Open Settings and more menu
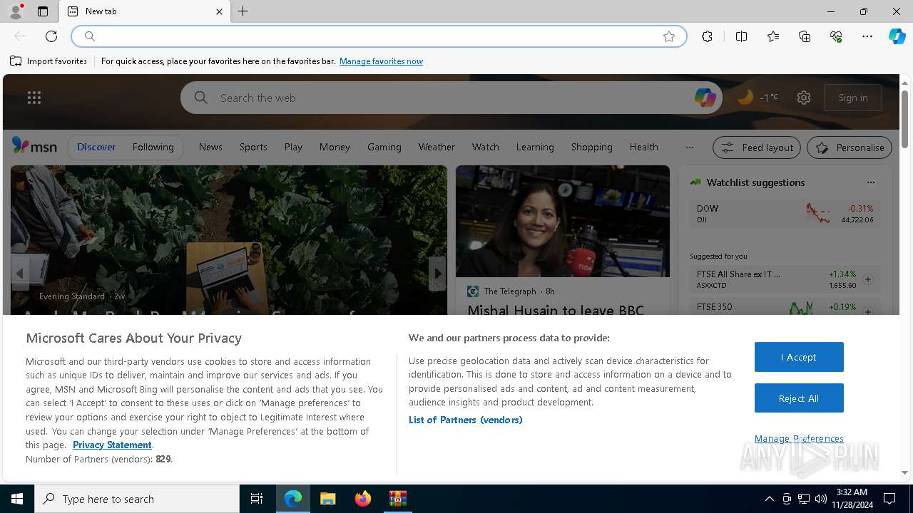Viewport: 913px width, 513px height. point(867,36)
